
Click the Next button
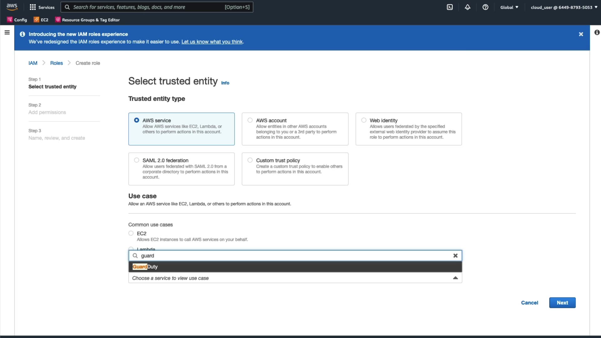tap(562, 303)
